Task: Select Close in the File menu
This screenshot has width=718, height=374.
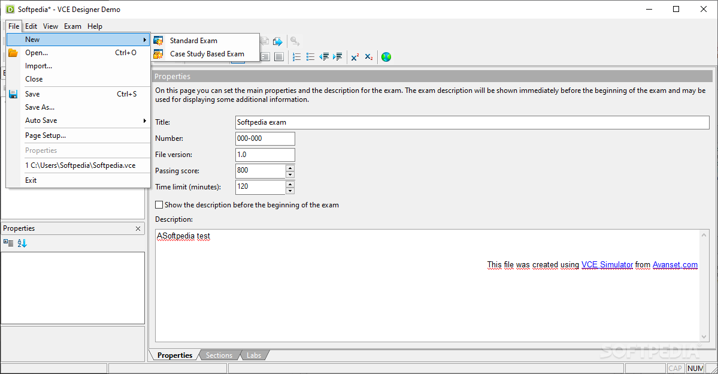Action: 79,79
